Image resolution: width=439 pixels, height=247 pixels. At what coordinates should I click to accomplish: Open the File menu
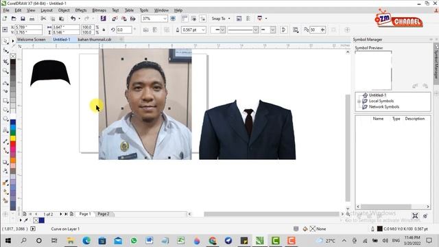coord(6,10)
